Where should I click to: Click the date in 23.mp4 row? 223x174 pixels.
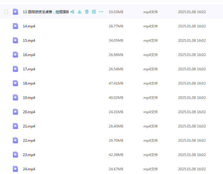(192, 155)
